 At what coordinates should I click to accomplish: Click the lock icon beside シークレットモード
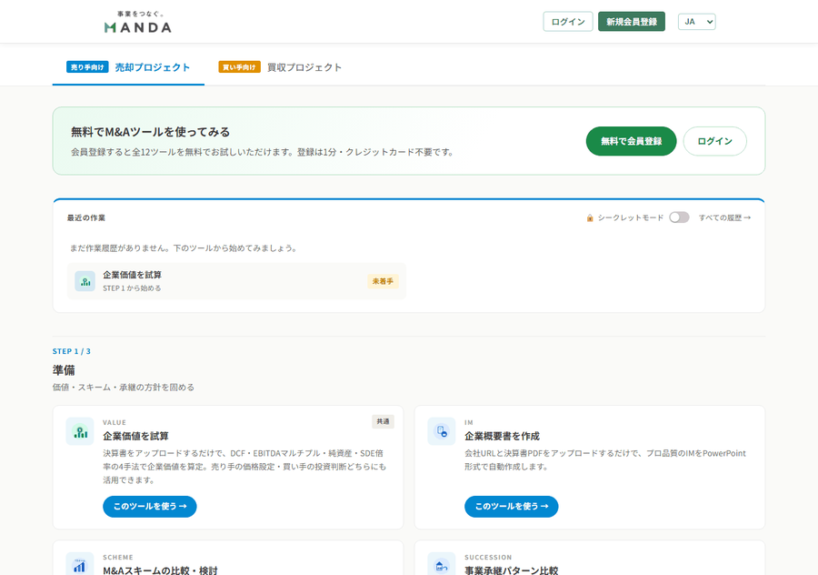tap(590, 217)
